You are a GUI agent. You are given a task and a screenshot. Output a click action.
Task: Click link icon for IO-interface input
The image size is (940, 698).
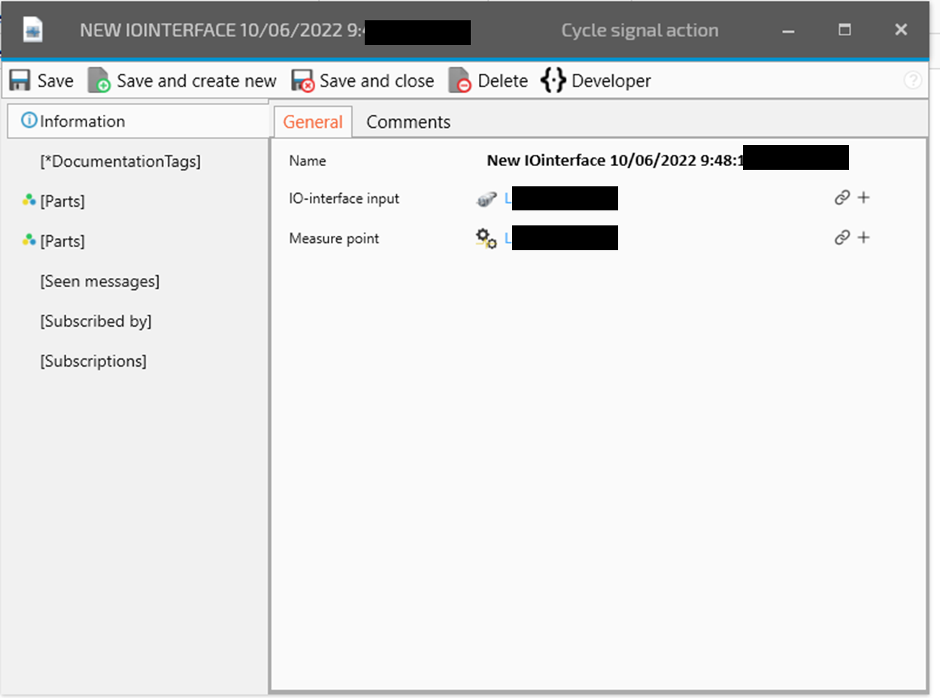(x=841, y=198)
